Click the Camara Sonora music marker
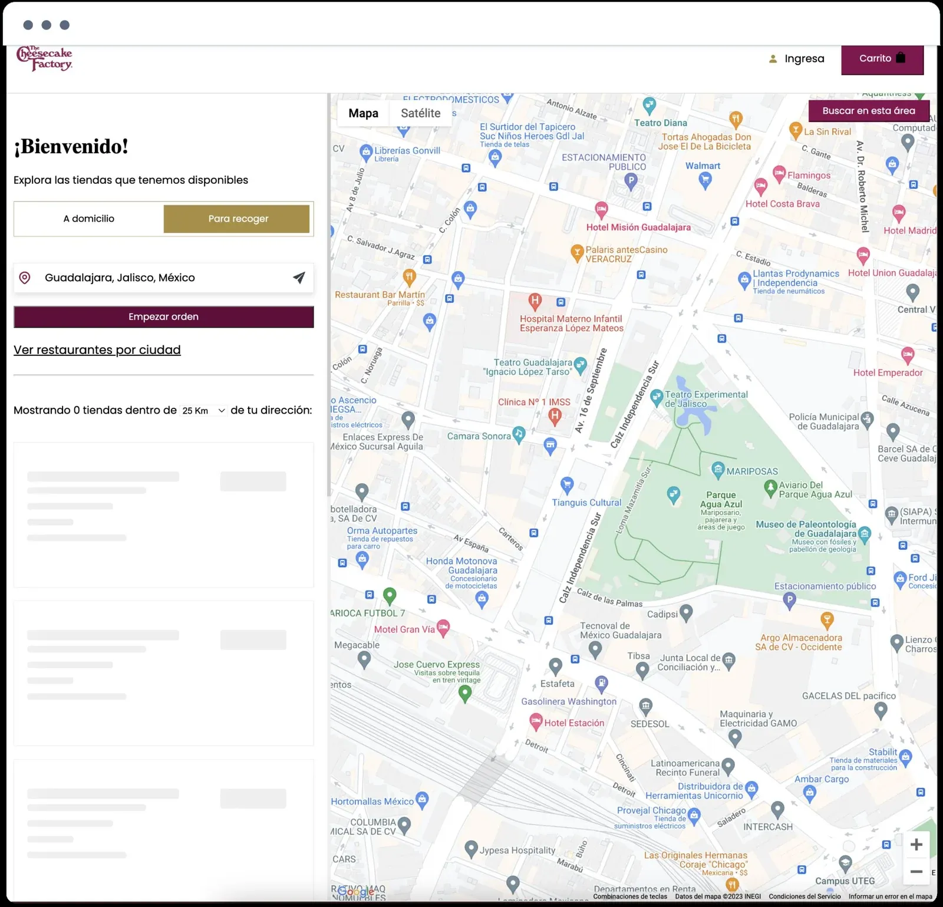The width and height of the screenshot is (943, 907). pos(519,434)
